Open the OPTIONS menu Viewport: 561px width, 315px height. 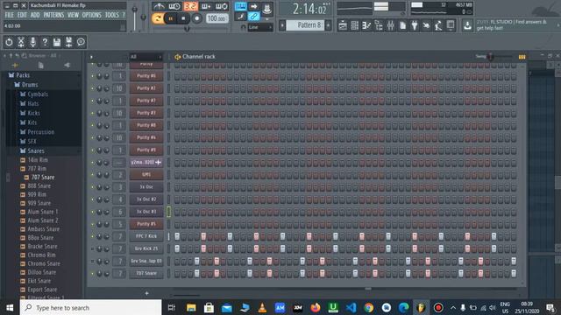[x=91, y=15]
